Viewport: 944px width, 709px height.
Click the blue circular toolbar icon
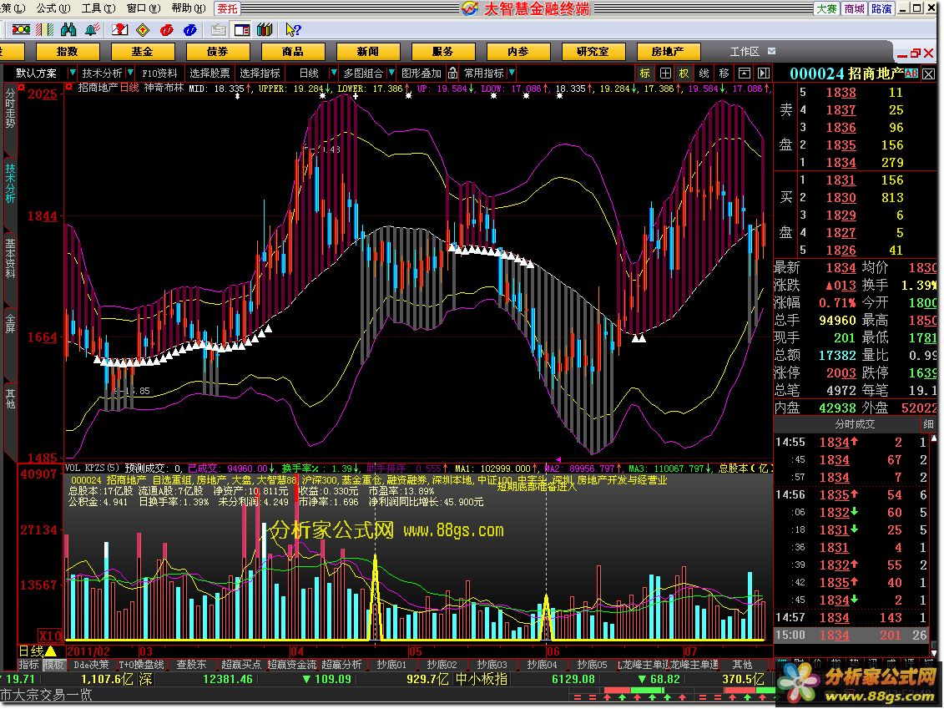190,29
